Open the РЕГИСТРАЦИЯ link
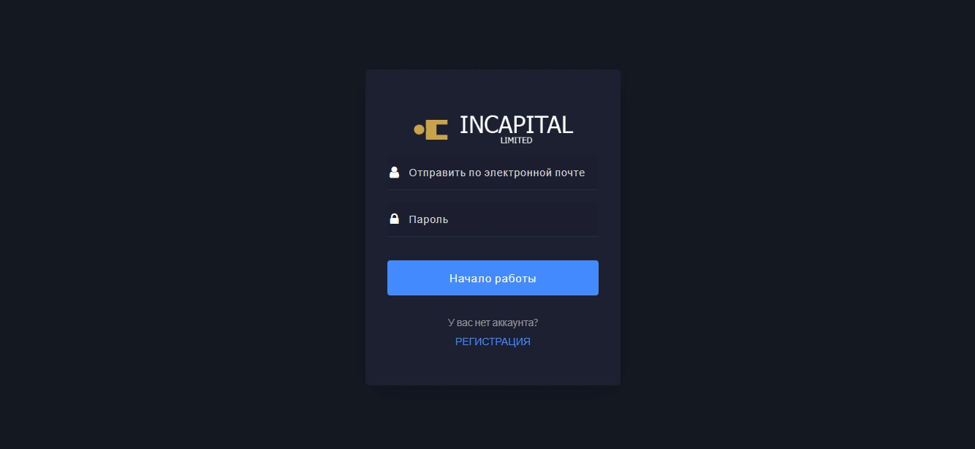The height and width of the screenshot is (449, 975). (x=493, y=342)
